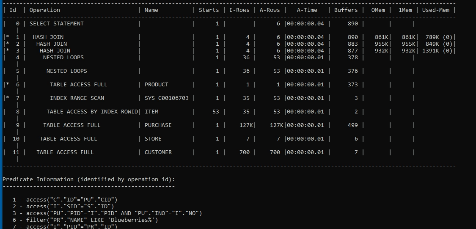Click the E-Rows column header

[x=239, y=10]
